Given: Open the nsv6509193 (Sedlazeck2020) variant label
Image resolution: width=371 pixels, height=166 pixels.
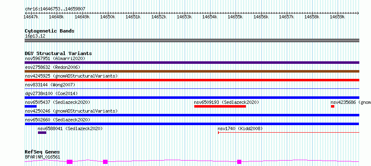Looking at the screenshot, I should (226, 102).
